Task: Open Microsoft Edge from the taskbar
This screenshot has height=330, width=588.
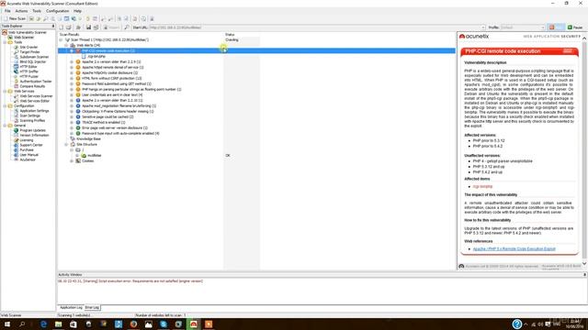Action: [43, 324]
